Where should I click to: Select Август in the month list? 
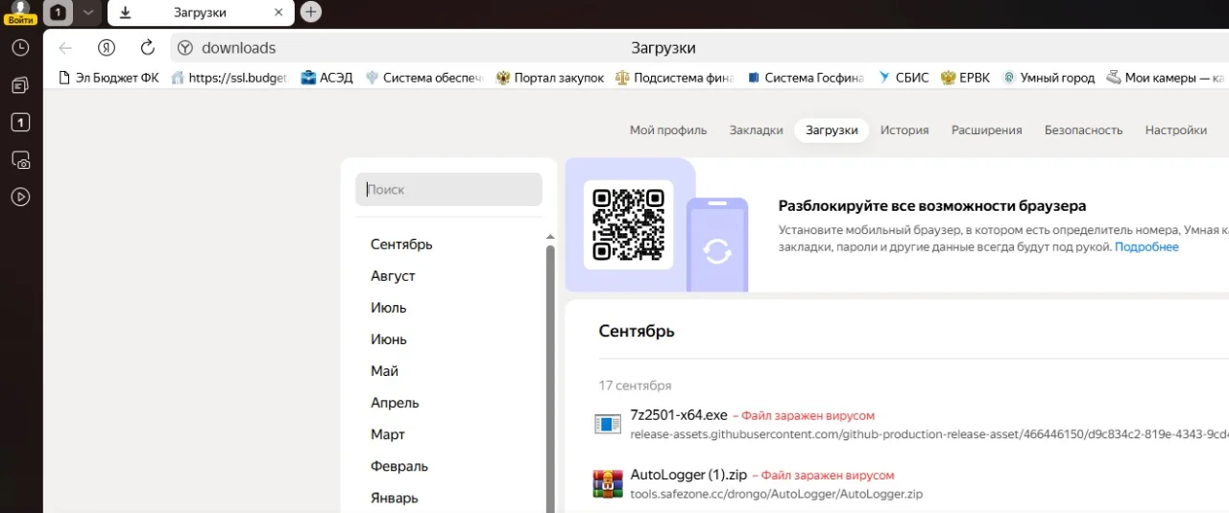tap(393, 276)
